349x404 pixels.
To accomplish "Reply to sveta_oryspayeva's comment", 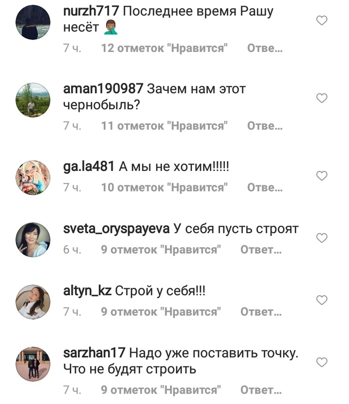I will click(x=261, y=250).
